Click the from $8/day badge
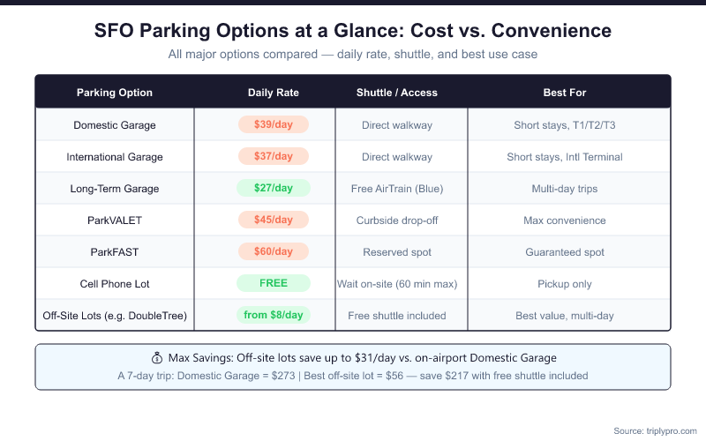Image resolution: width=706 pixels, height=441 pixels. pos(274,315)
